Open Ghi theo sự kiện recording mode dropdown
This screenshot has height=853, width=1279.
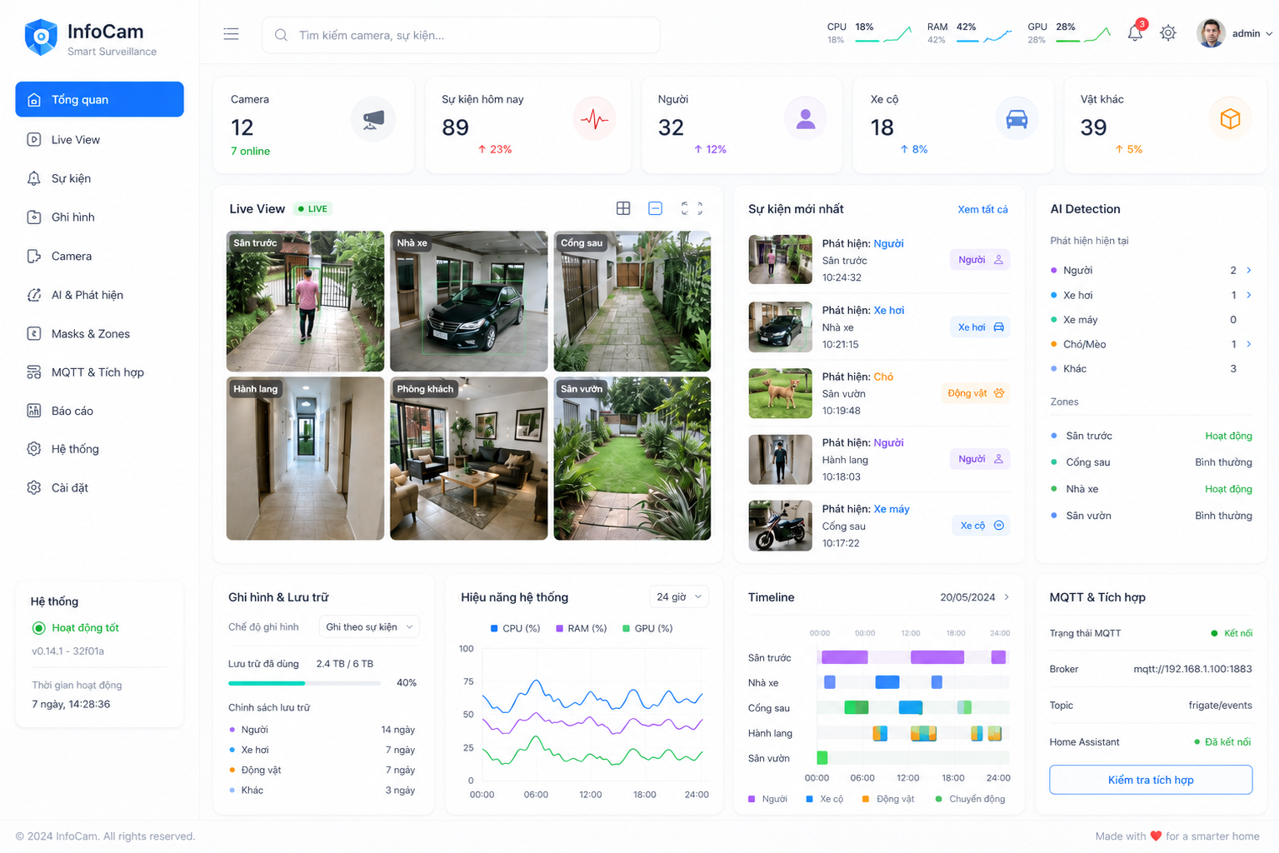point(369,627)
